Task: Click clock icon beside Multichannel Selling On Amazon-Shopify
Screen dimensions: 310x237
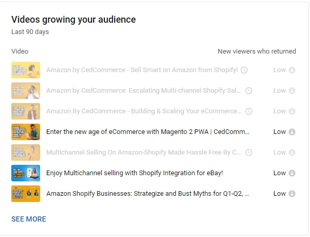Action: point(249,153)
